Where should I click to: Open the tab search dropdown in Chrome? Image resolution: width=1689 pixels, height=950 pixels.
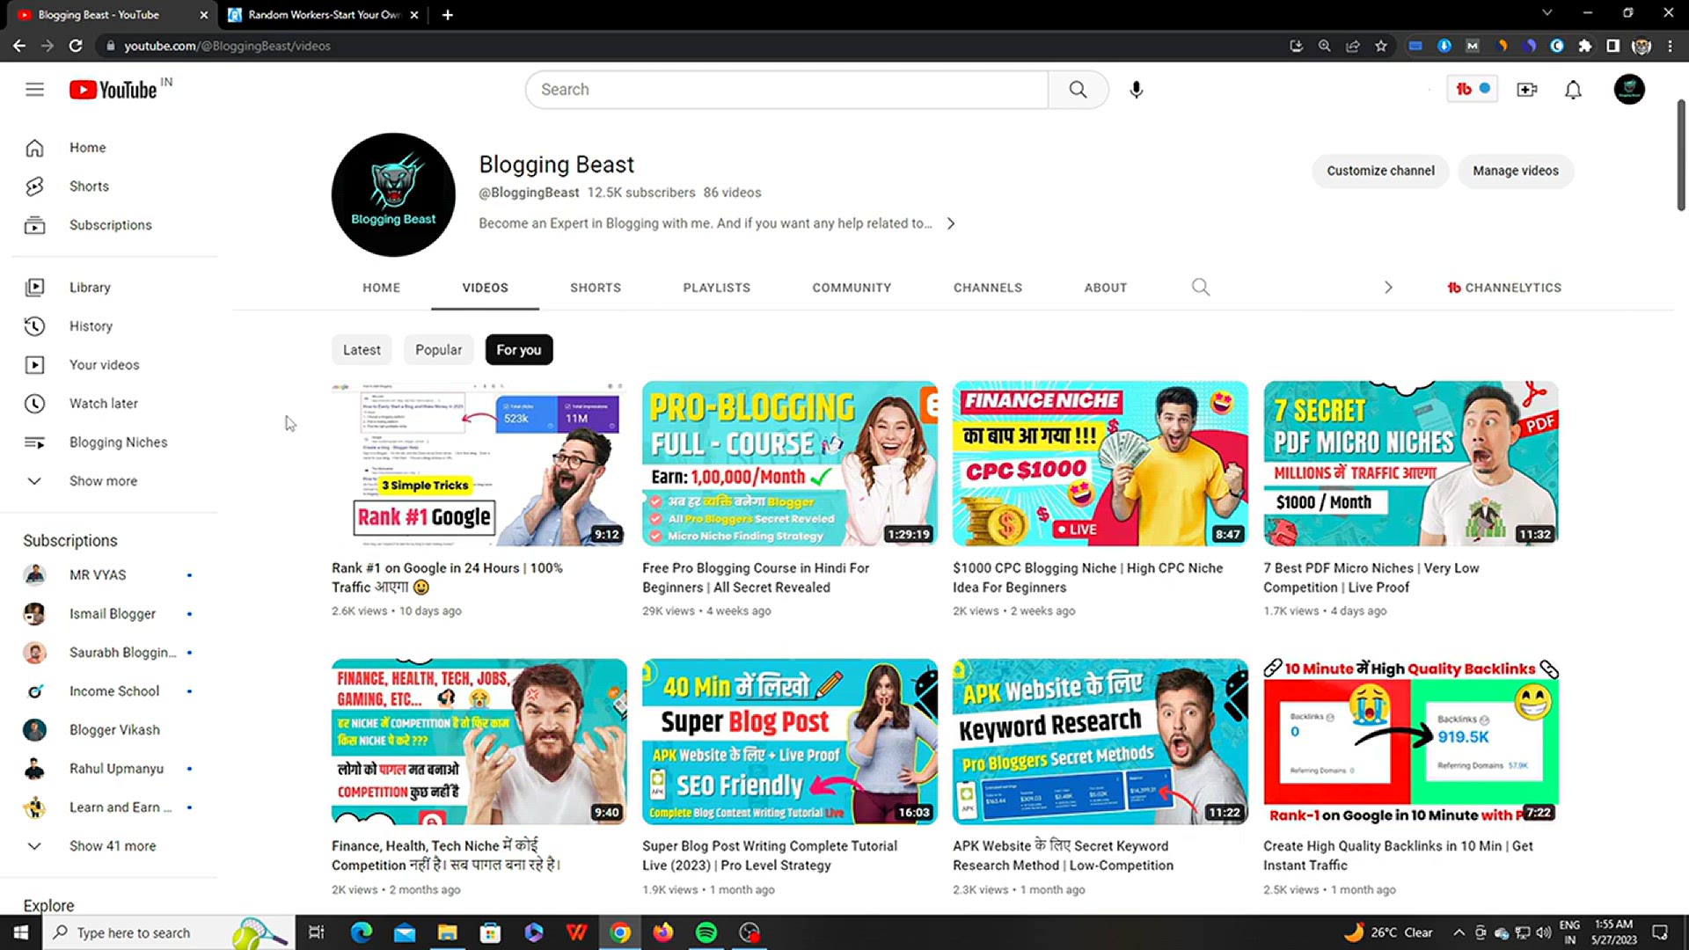pyautogui.click(x=1547, y=13)
